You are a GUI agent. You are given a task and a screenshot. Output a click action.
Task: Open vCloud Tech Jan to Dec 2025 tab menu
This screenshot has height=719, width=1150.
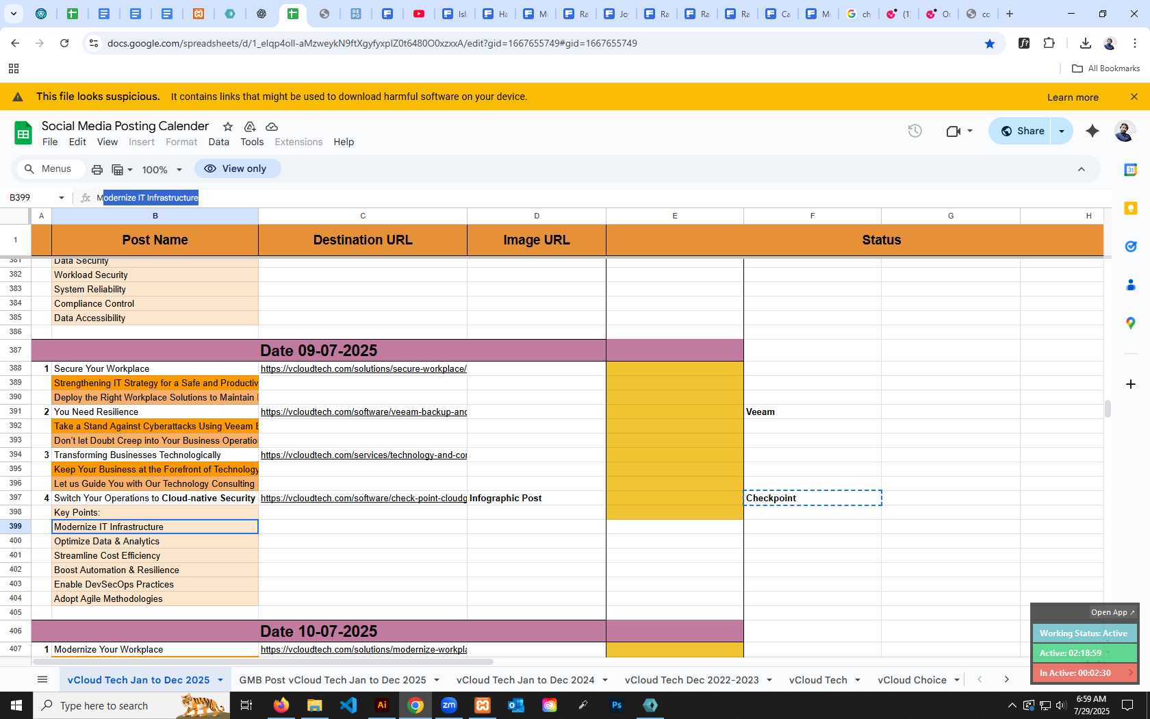coord(220,680)
